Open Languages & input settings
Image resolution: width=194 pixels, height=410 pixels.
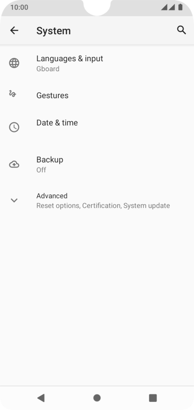[97, 63]
